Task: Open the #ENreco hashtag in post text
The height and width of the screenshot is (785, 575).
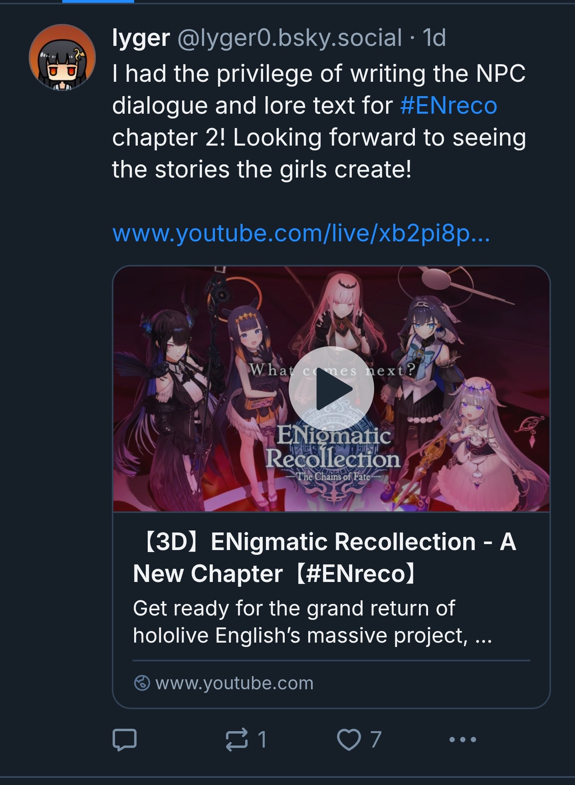Action: pyautogui.click(x=448, y=105)
